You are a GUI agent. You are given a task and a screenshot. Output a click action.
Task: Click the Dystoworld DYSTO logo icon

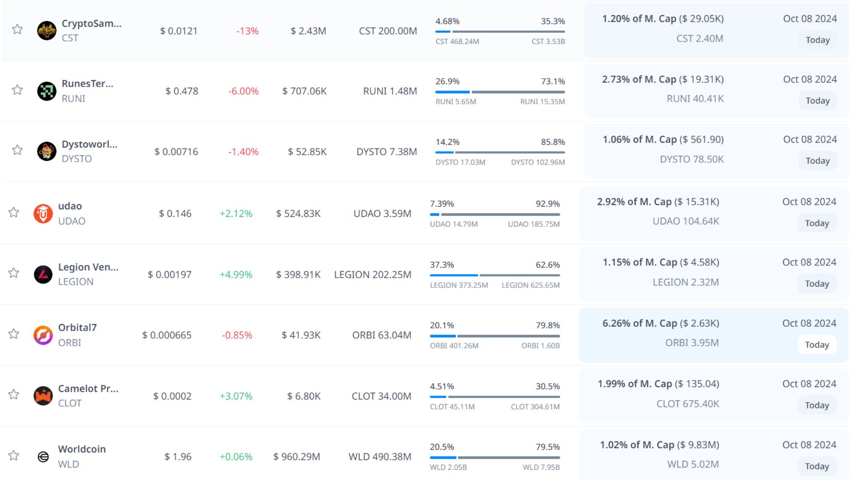pos(47,152)
